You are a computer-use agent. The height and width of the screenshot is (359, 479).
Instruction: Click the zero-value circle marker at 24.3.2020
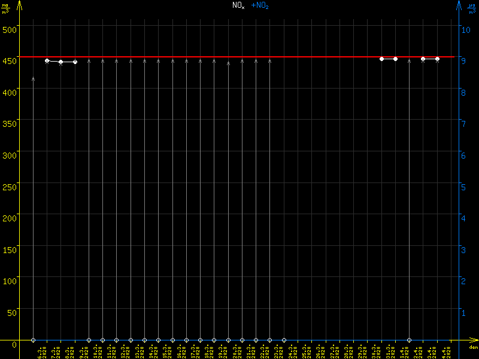(284, 340)
